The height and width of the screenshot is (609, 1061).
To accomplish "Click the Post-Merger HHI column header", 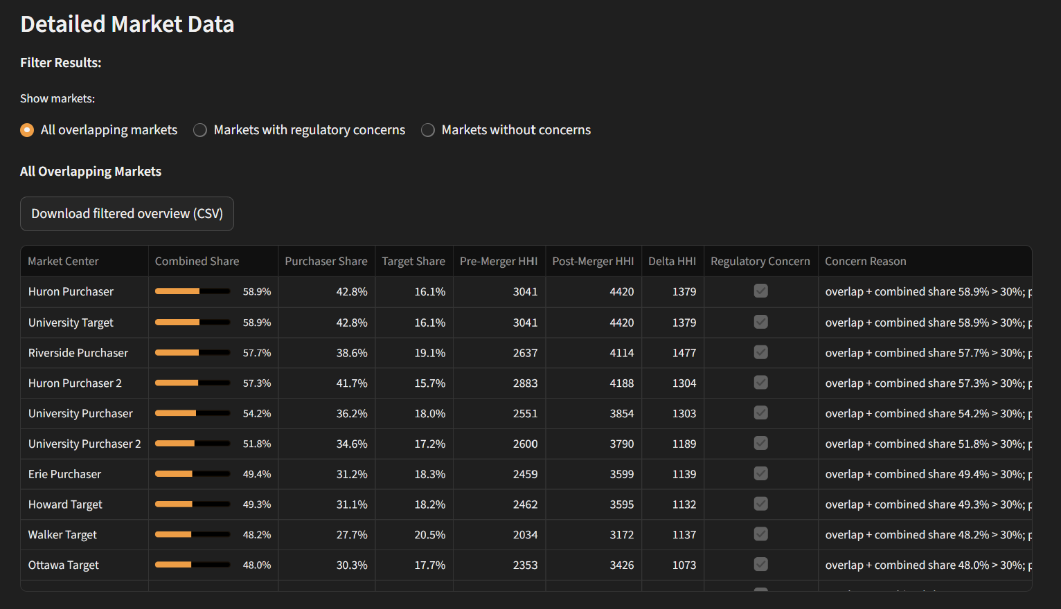I will point(593,261).
